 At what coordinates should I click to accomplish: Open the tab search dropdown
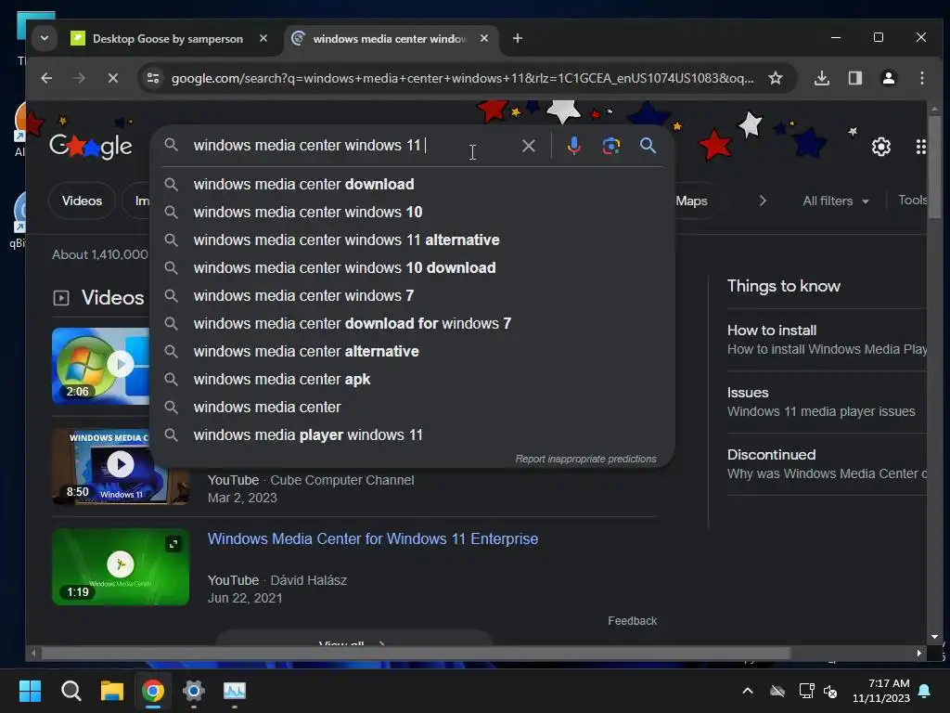click(x=45, y=38)
